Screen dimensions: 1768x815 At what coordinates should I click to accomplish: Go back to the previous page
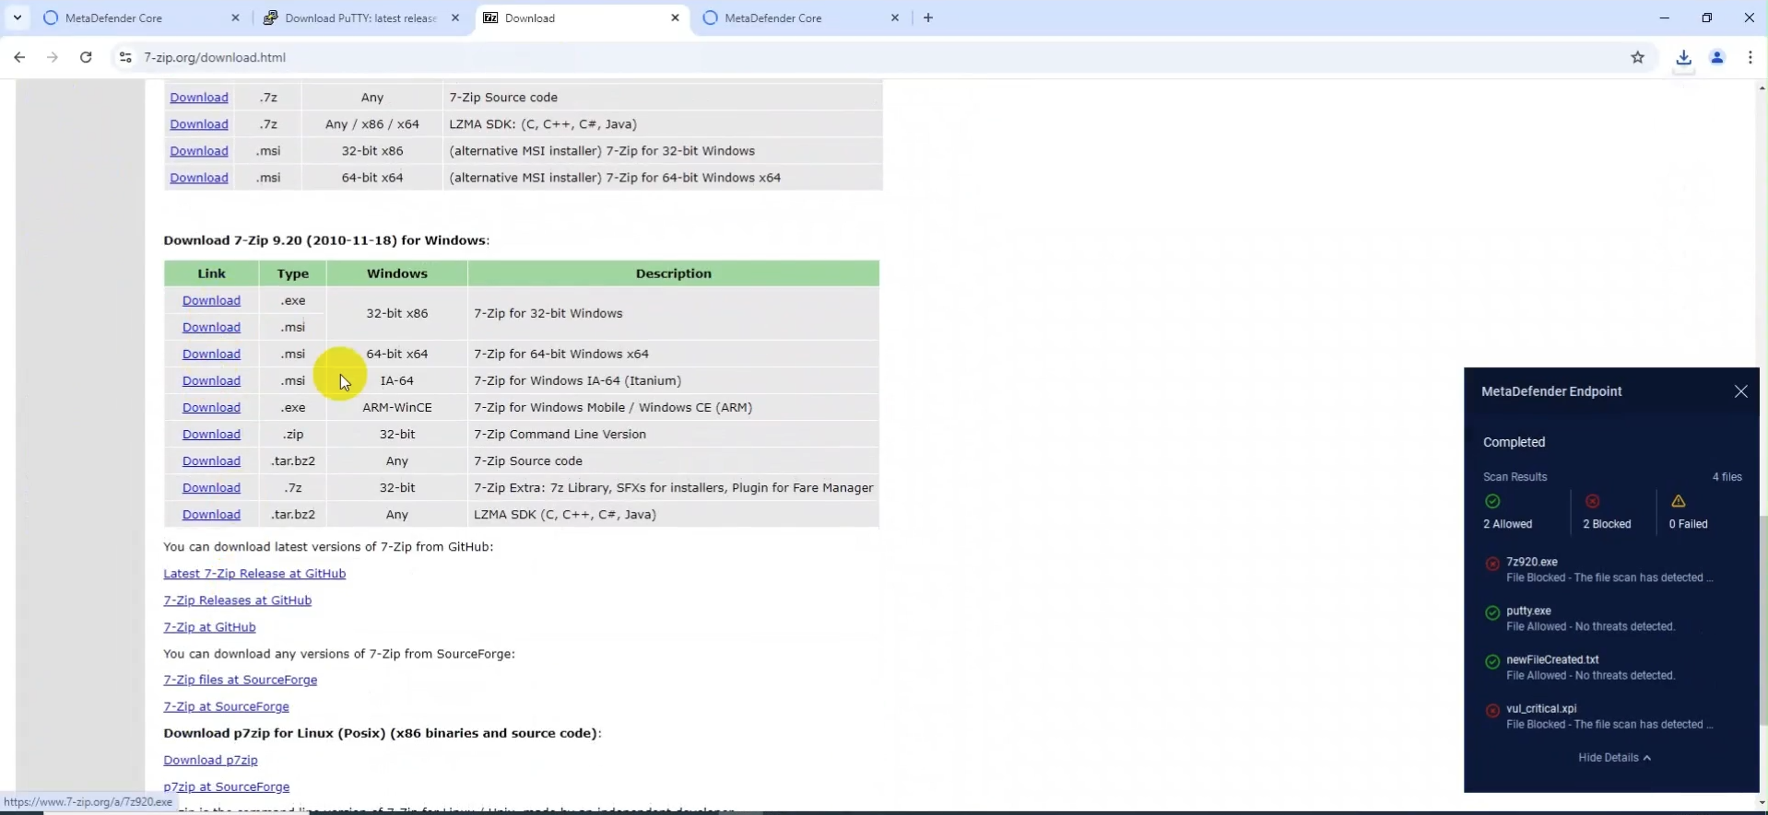(x=19, y=57)
